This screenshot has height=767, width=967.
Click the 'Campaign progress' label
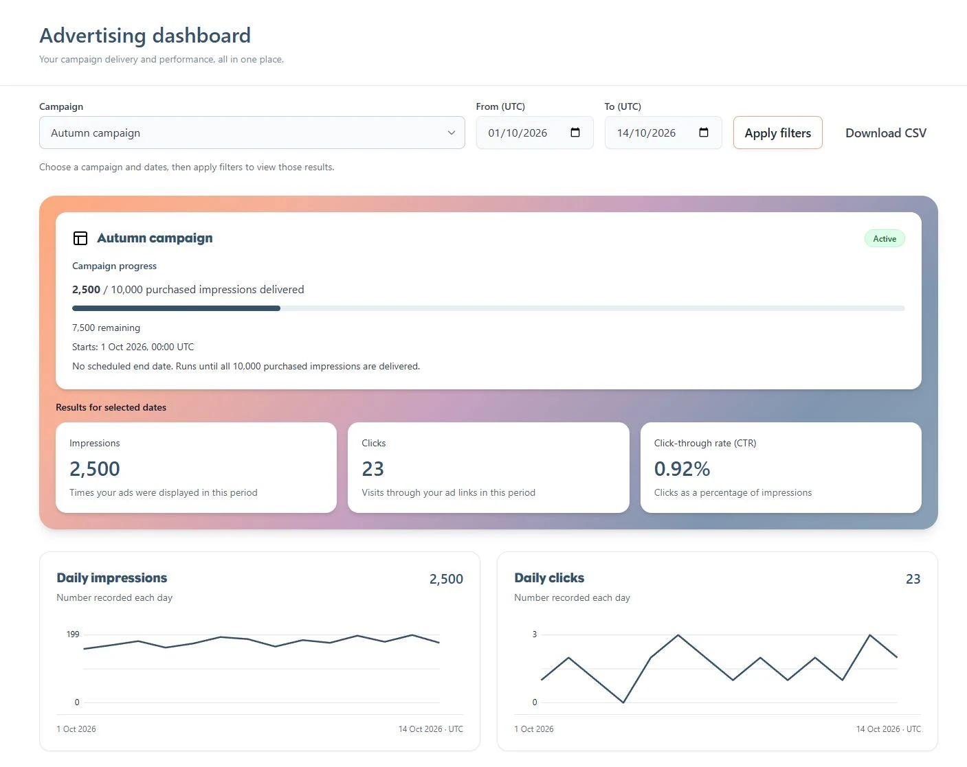pyautogui.click(x=114, y=266)
